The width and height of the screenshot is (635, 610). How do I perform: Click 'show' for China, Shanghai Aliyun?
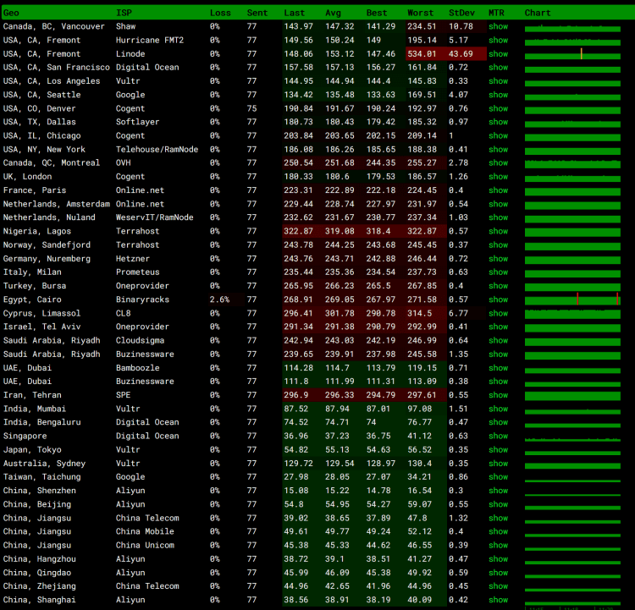tap(498, 600)
